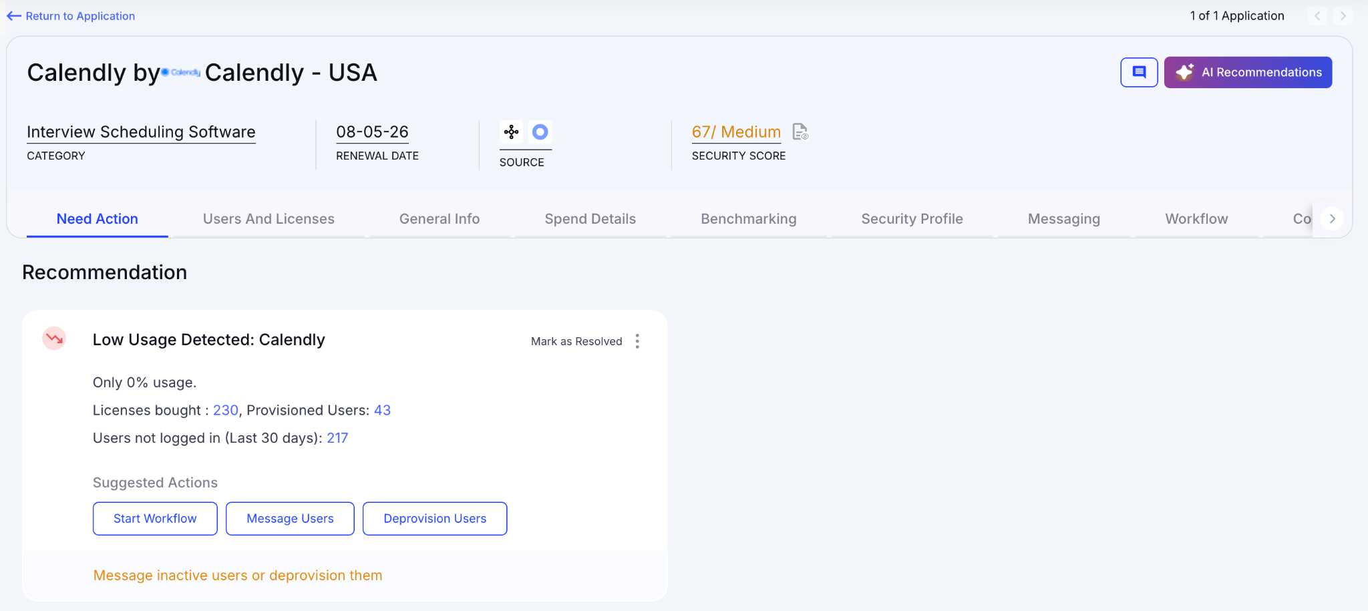
Task: Click 'Message inactive users or deprovision them' text
Action: (238, 576)
